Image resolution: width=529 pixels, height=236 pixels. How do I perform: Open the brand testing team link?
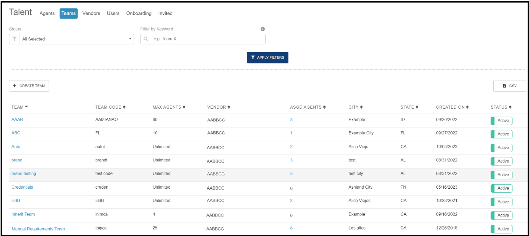coord(24,173)
